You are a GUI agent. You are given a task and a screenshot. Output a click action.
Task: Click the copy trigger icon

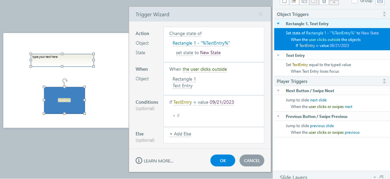click(x=304, y=2)
